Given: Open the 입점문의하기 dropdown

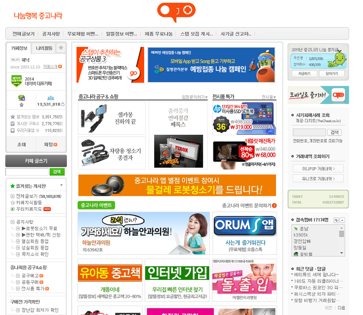Looking at the screenshot, I should (x=194, y=97).
